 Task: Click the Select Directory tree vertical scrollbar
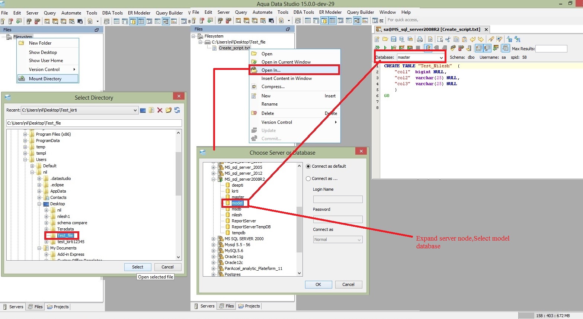(179, 194)
